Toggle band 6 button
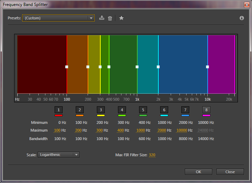 [x=164, y=109]
